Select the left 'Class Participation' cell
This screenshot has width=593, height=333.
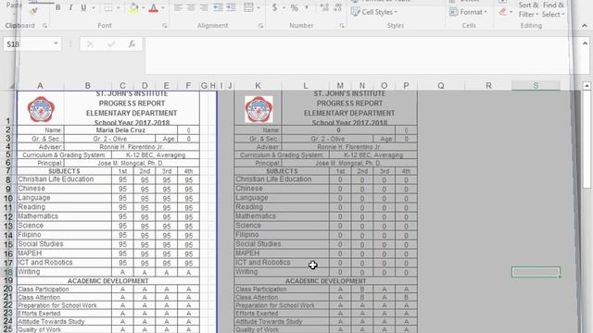point(64,290)
